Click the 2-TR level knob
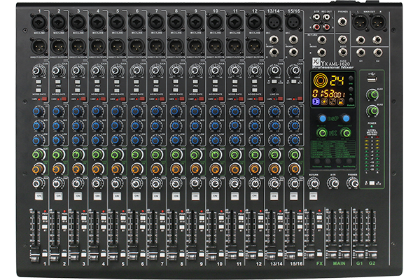The height and width of the screenshot is (280, 420). click(333, 183)
